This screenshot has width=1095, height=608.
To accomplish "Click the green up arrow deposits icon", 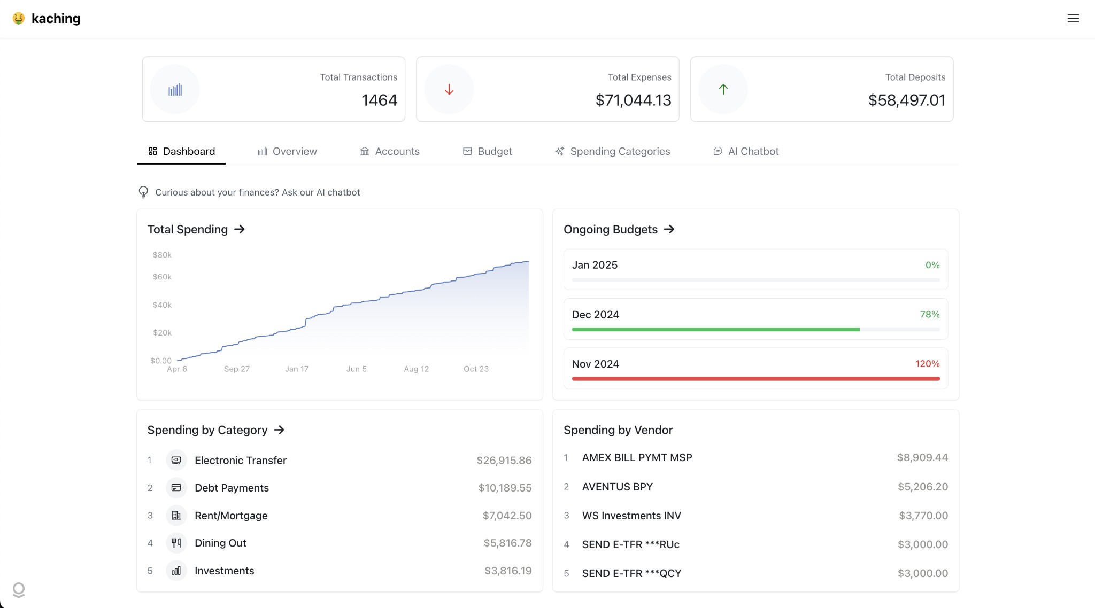I will click(723, 90).
